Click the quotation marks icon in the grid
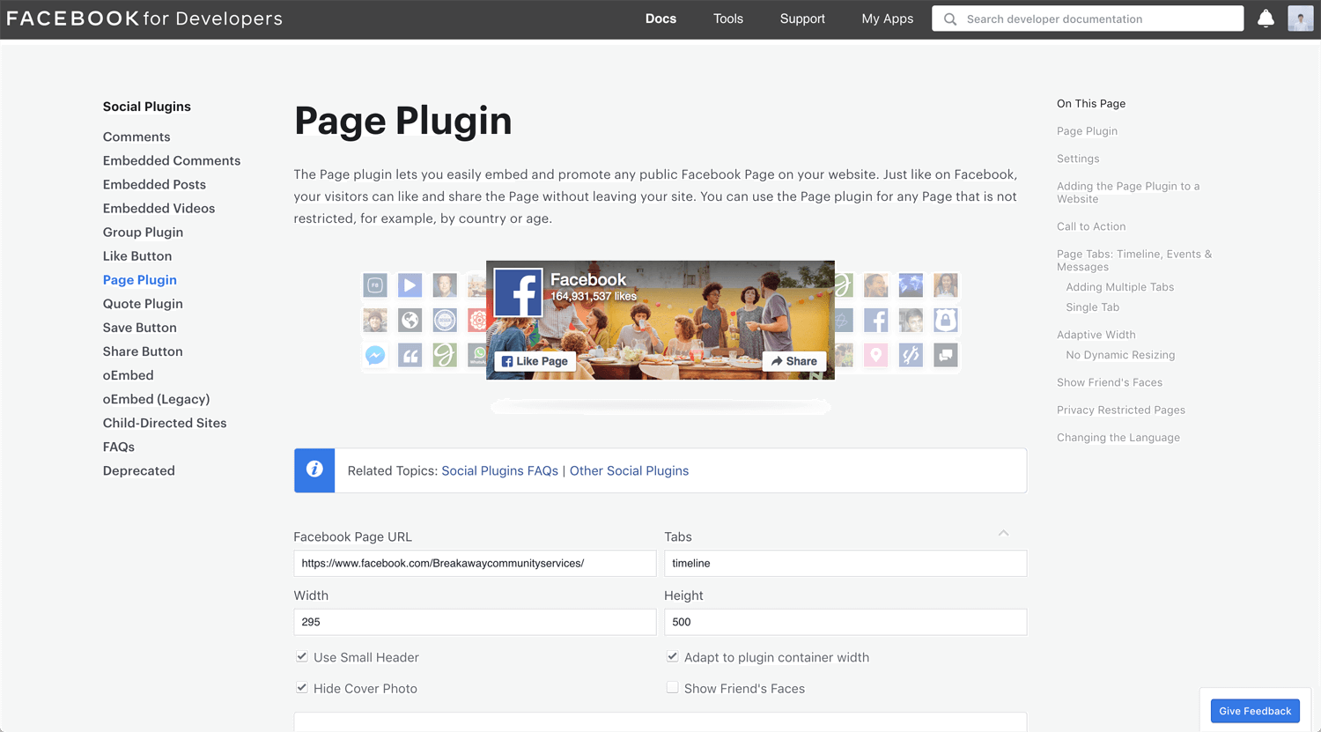This screenshot has height=732, width=1321. coord(410,356)
